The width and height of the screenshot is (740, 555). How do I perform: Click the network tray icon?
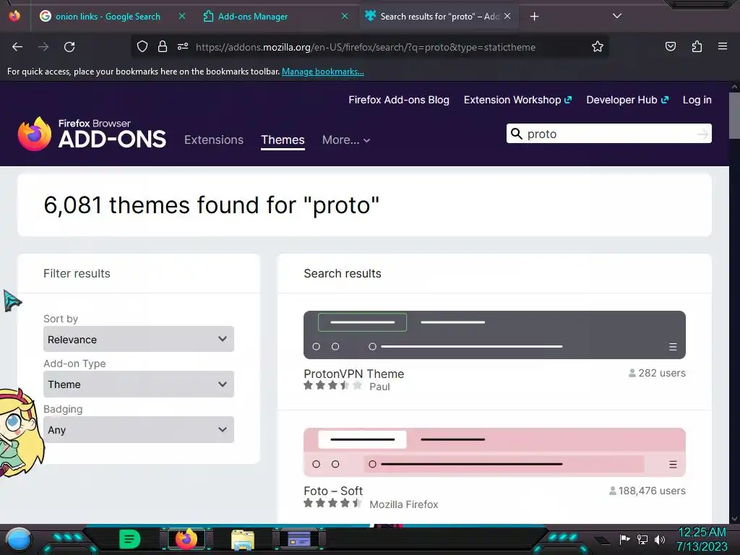point(642,539)
